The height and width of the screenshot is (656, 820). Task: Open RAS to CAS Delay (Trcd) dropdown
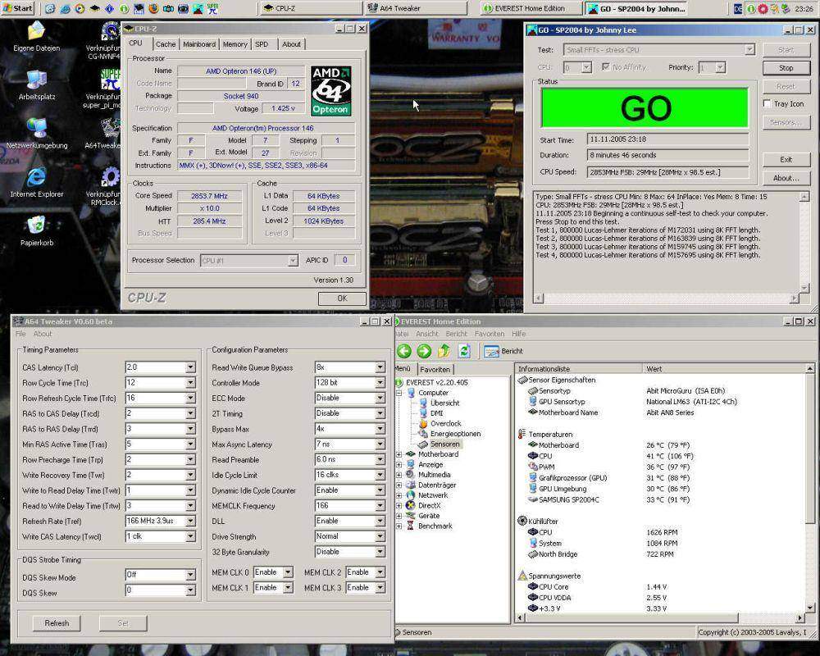coord(191,414)
